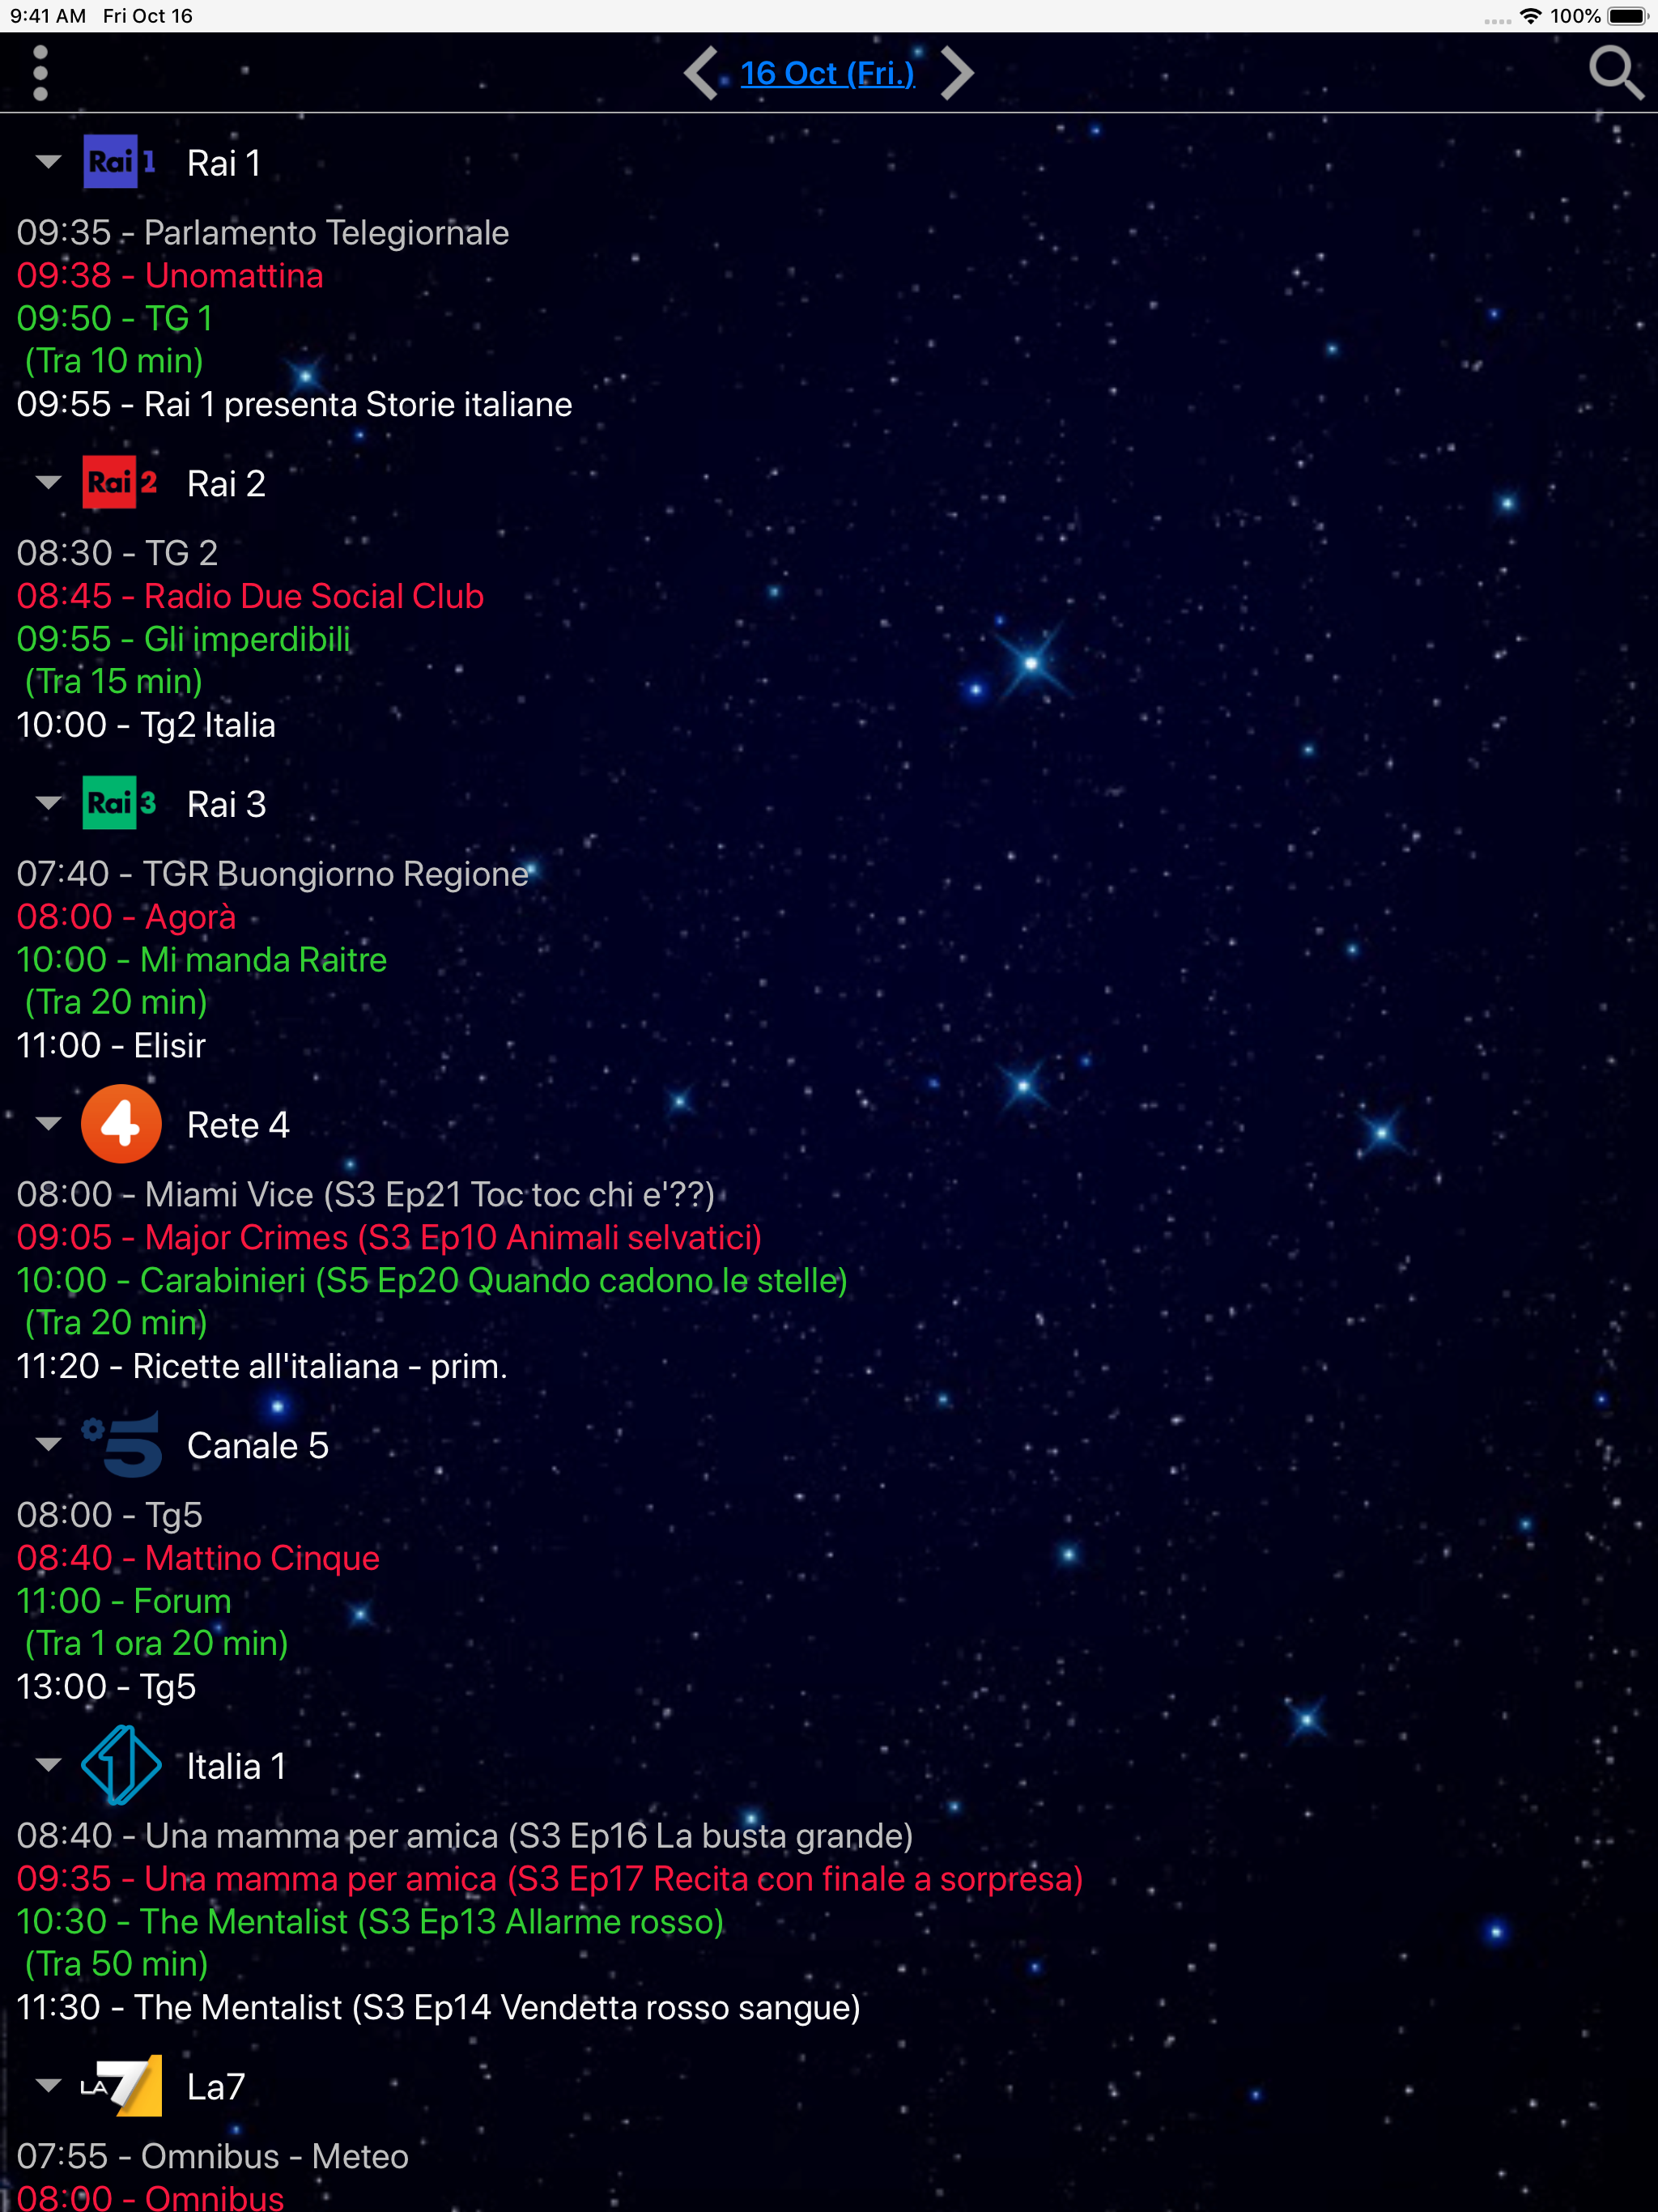This screenshot has height=2212, width=1658.
Task: Tap the Rai 3 channel logo
Action: (x=120, y=803)
